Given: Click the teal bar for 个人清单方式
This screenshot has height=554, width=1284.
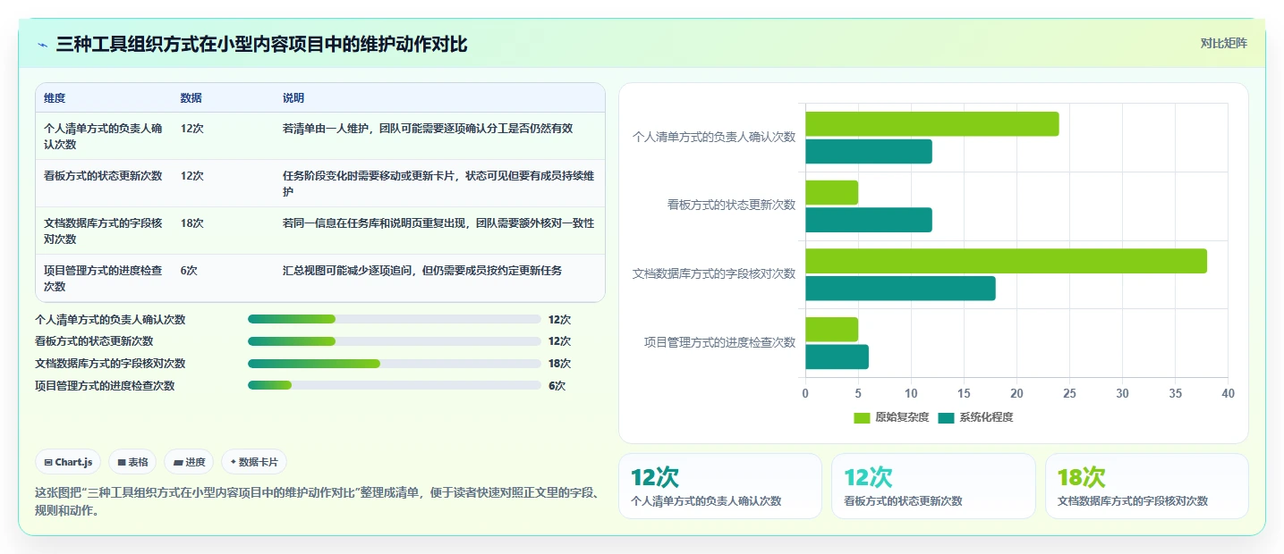Looking at the screenshot, I should [x=869, y=152].
